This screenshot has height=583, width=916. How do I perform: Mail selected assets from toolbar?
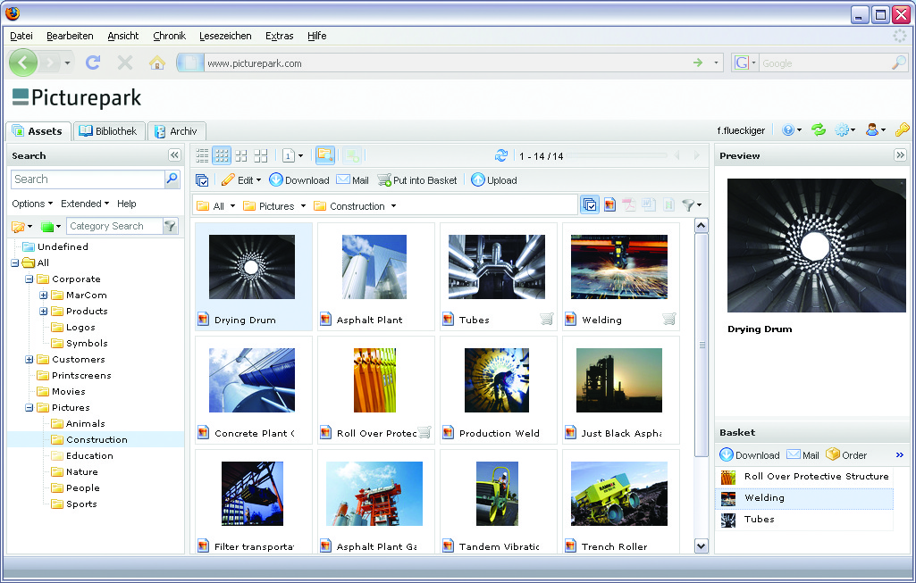352,180
